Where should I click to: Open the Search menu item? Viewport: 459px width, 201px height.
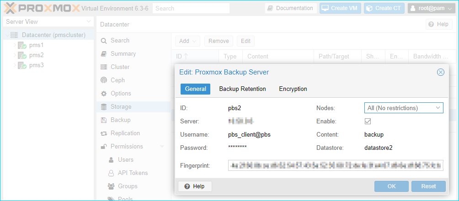tap(133, 40)
